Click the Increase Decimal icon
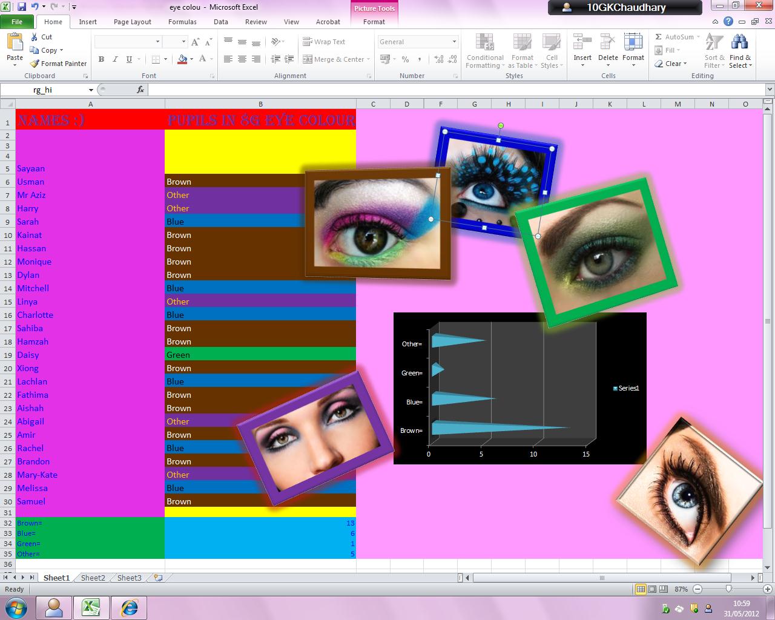Screen dimensions: 775x620 [439, 59]
